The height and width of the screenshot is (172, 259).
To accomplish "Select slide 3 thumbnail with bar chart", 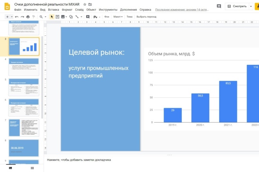I will (24, 47).
